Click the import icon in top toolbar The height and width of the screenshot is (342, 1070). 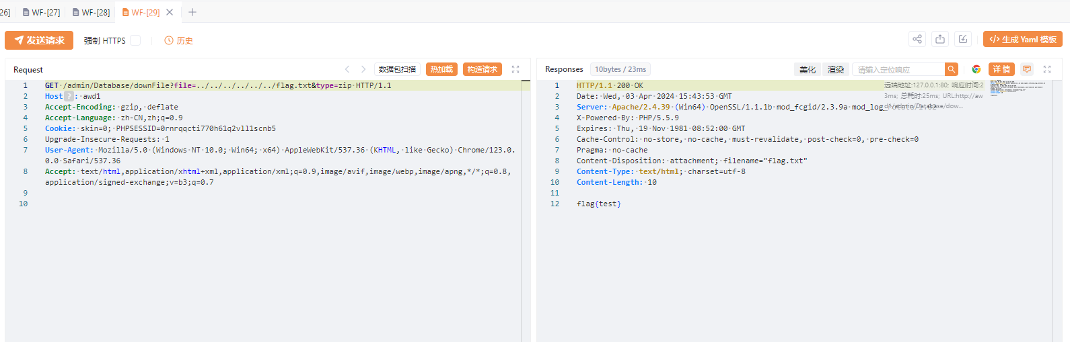click(963, 39)
